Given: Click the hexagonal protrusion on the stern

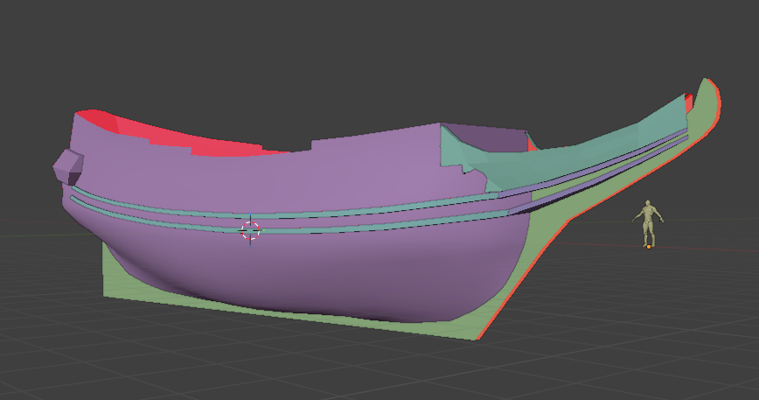Looking at the screenshot, I should coord(67,165).
